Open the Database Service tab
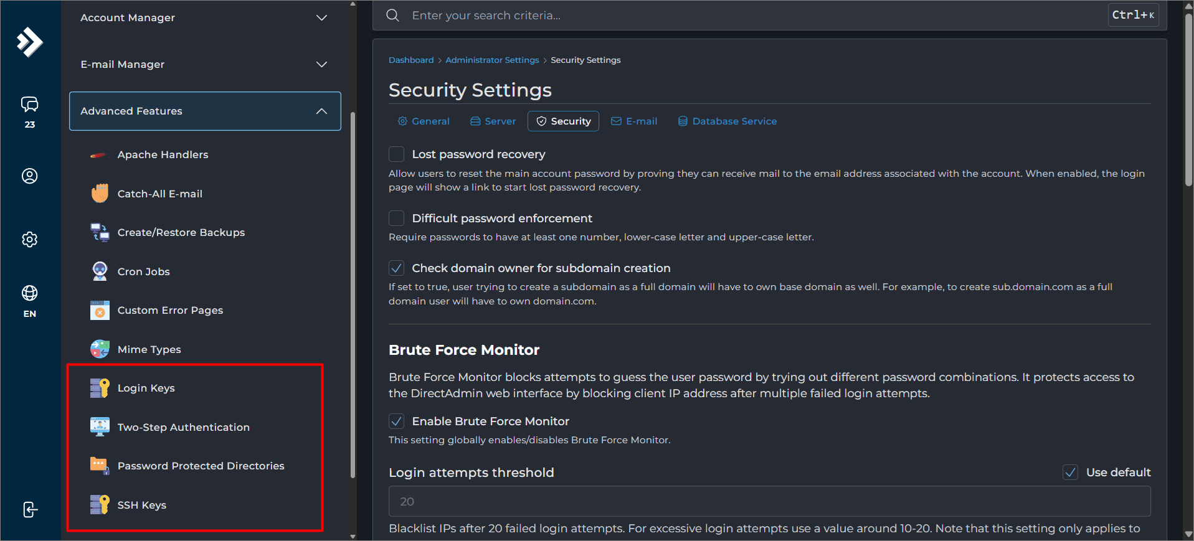The width and height of the screenshot is (1194, 541). click(x=727, y=121)
